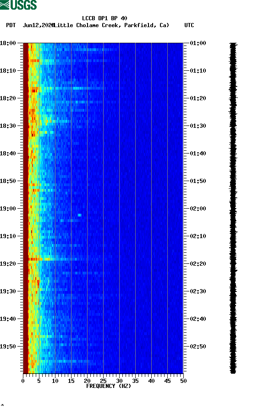Click the '19:40' PDT time label
Screen dimensions: 253x410
8,319
